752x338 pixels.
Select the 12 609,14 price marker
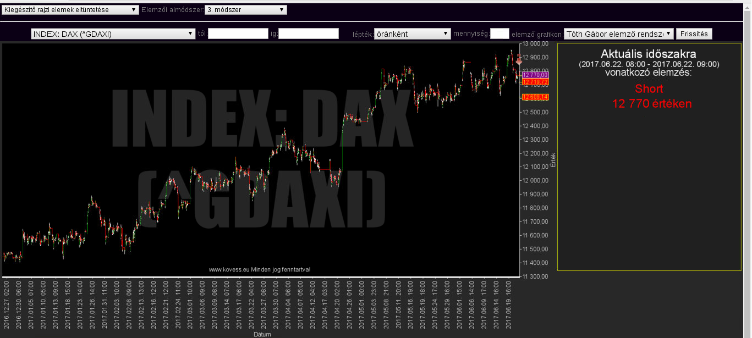pyautogui.click(x=535, y=97)
